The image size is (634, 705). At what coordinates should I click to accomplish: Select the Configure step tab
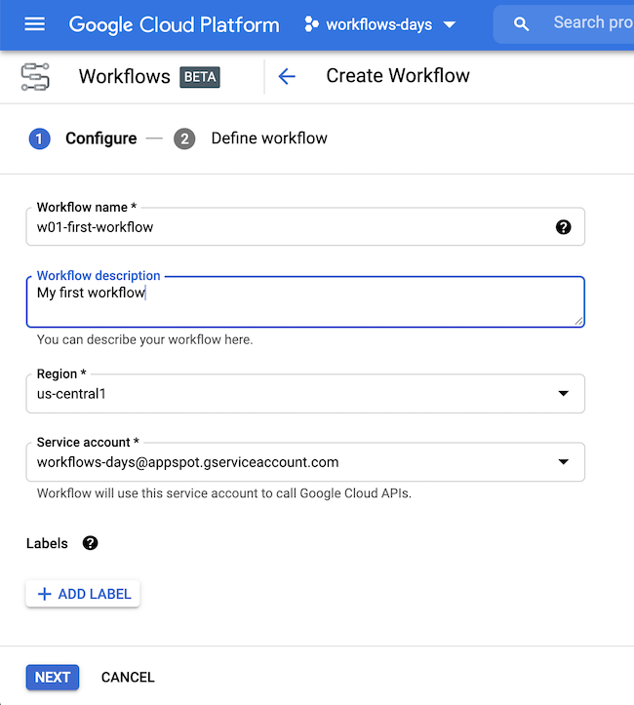[100, 138]
